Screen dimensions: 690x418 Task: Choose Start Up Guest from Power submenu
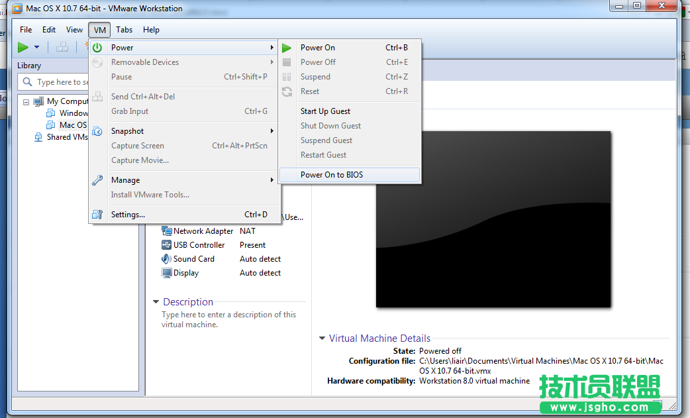point(326,111)
